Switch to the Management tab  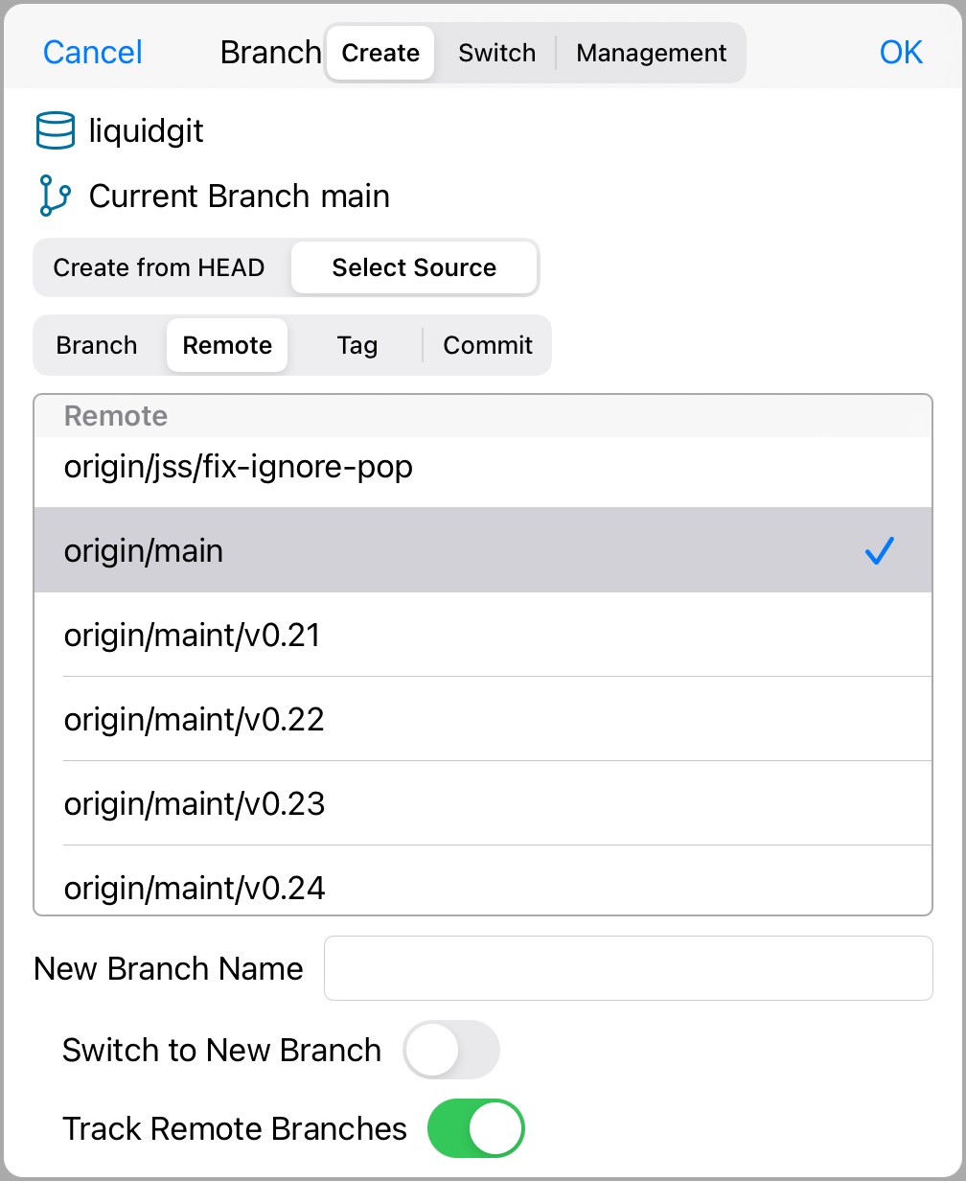(651, 53)
